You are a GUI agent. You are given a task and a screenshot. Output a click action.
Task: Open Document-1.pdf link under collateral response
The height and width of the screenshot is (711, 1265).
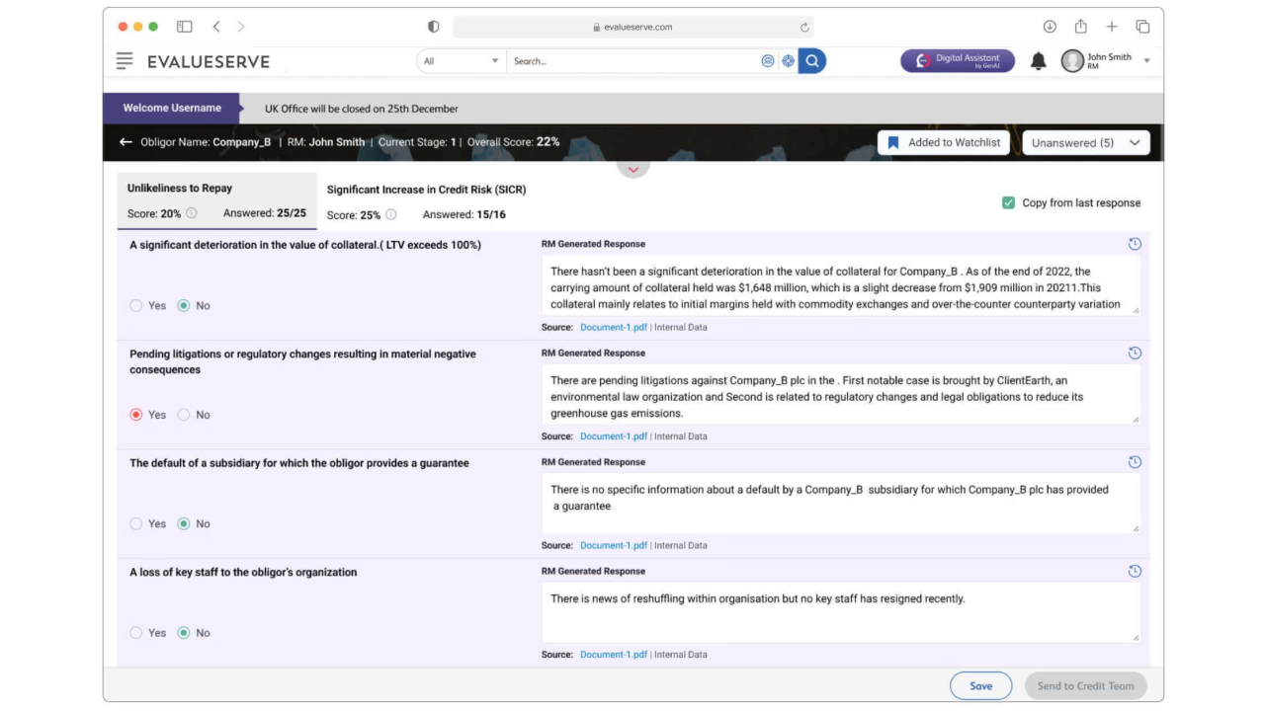click(614, 327)
